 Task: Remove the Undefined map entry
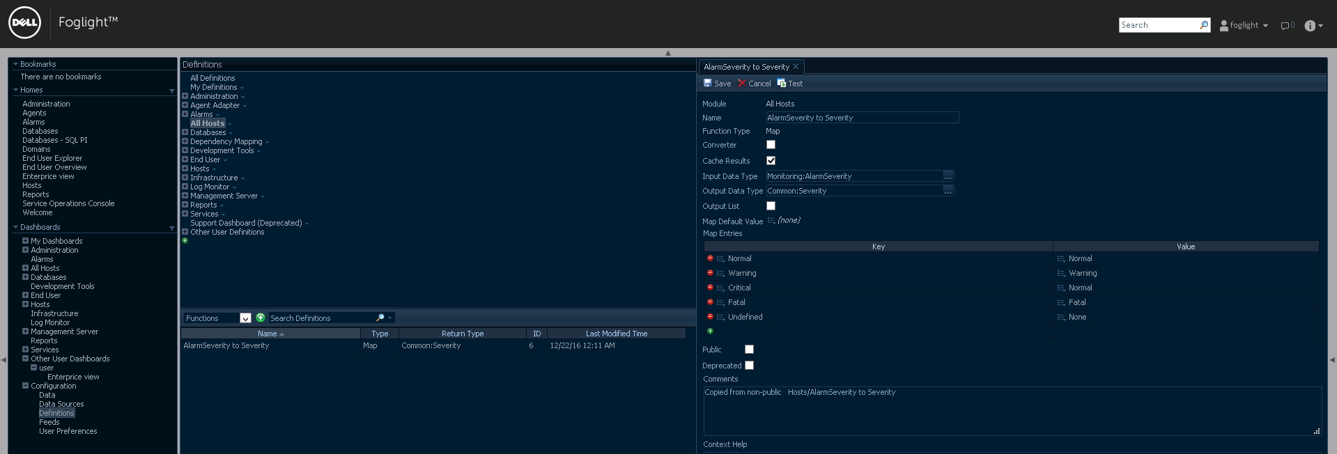click(x=710, y=317)
